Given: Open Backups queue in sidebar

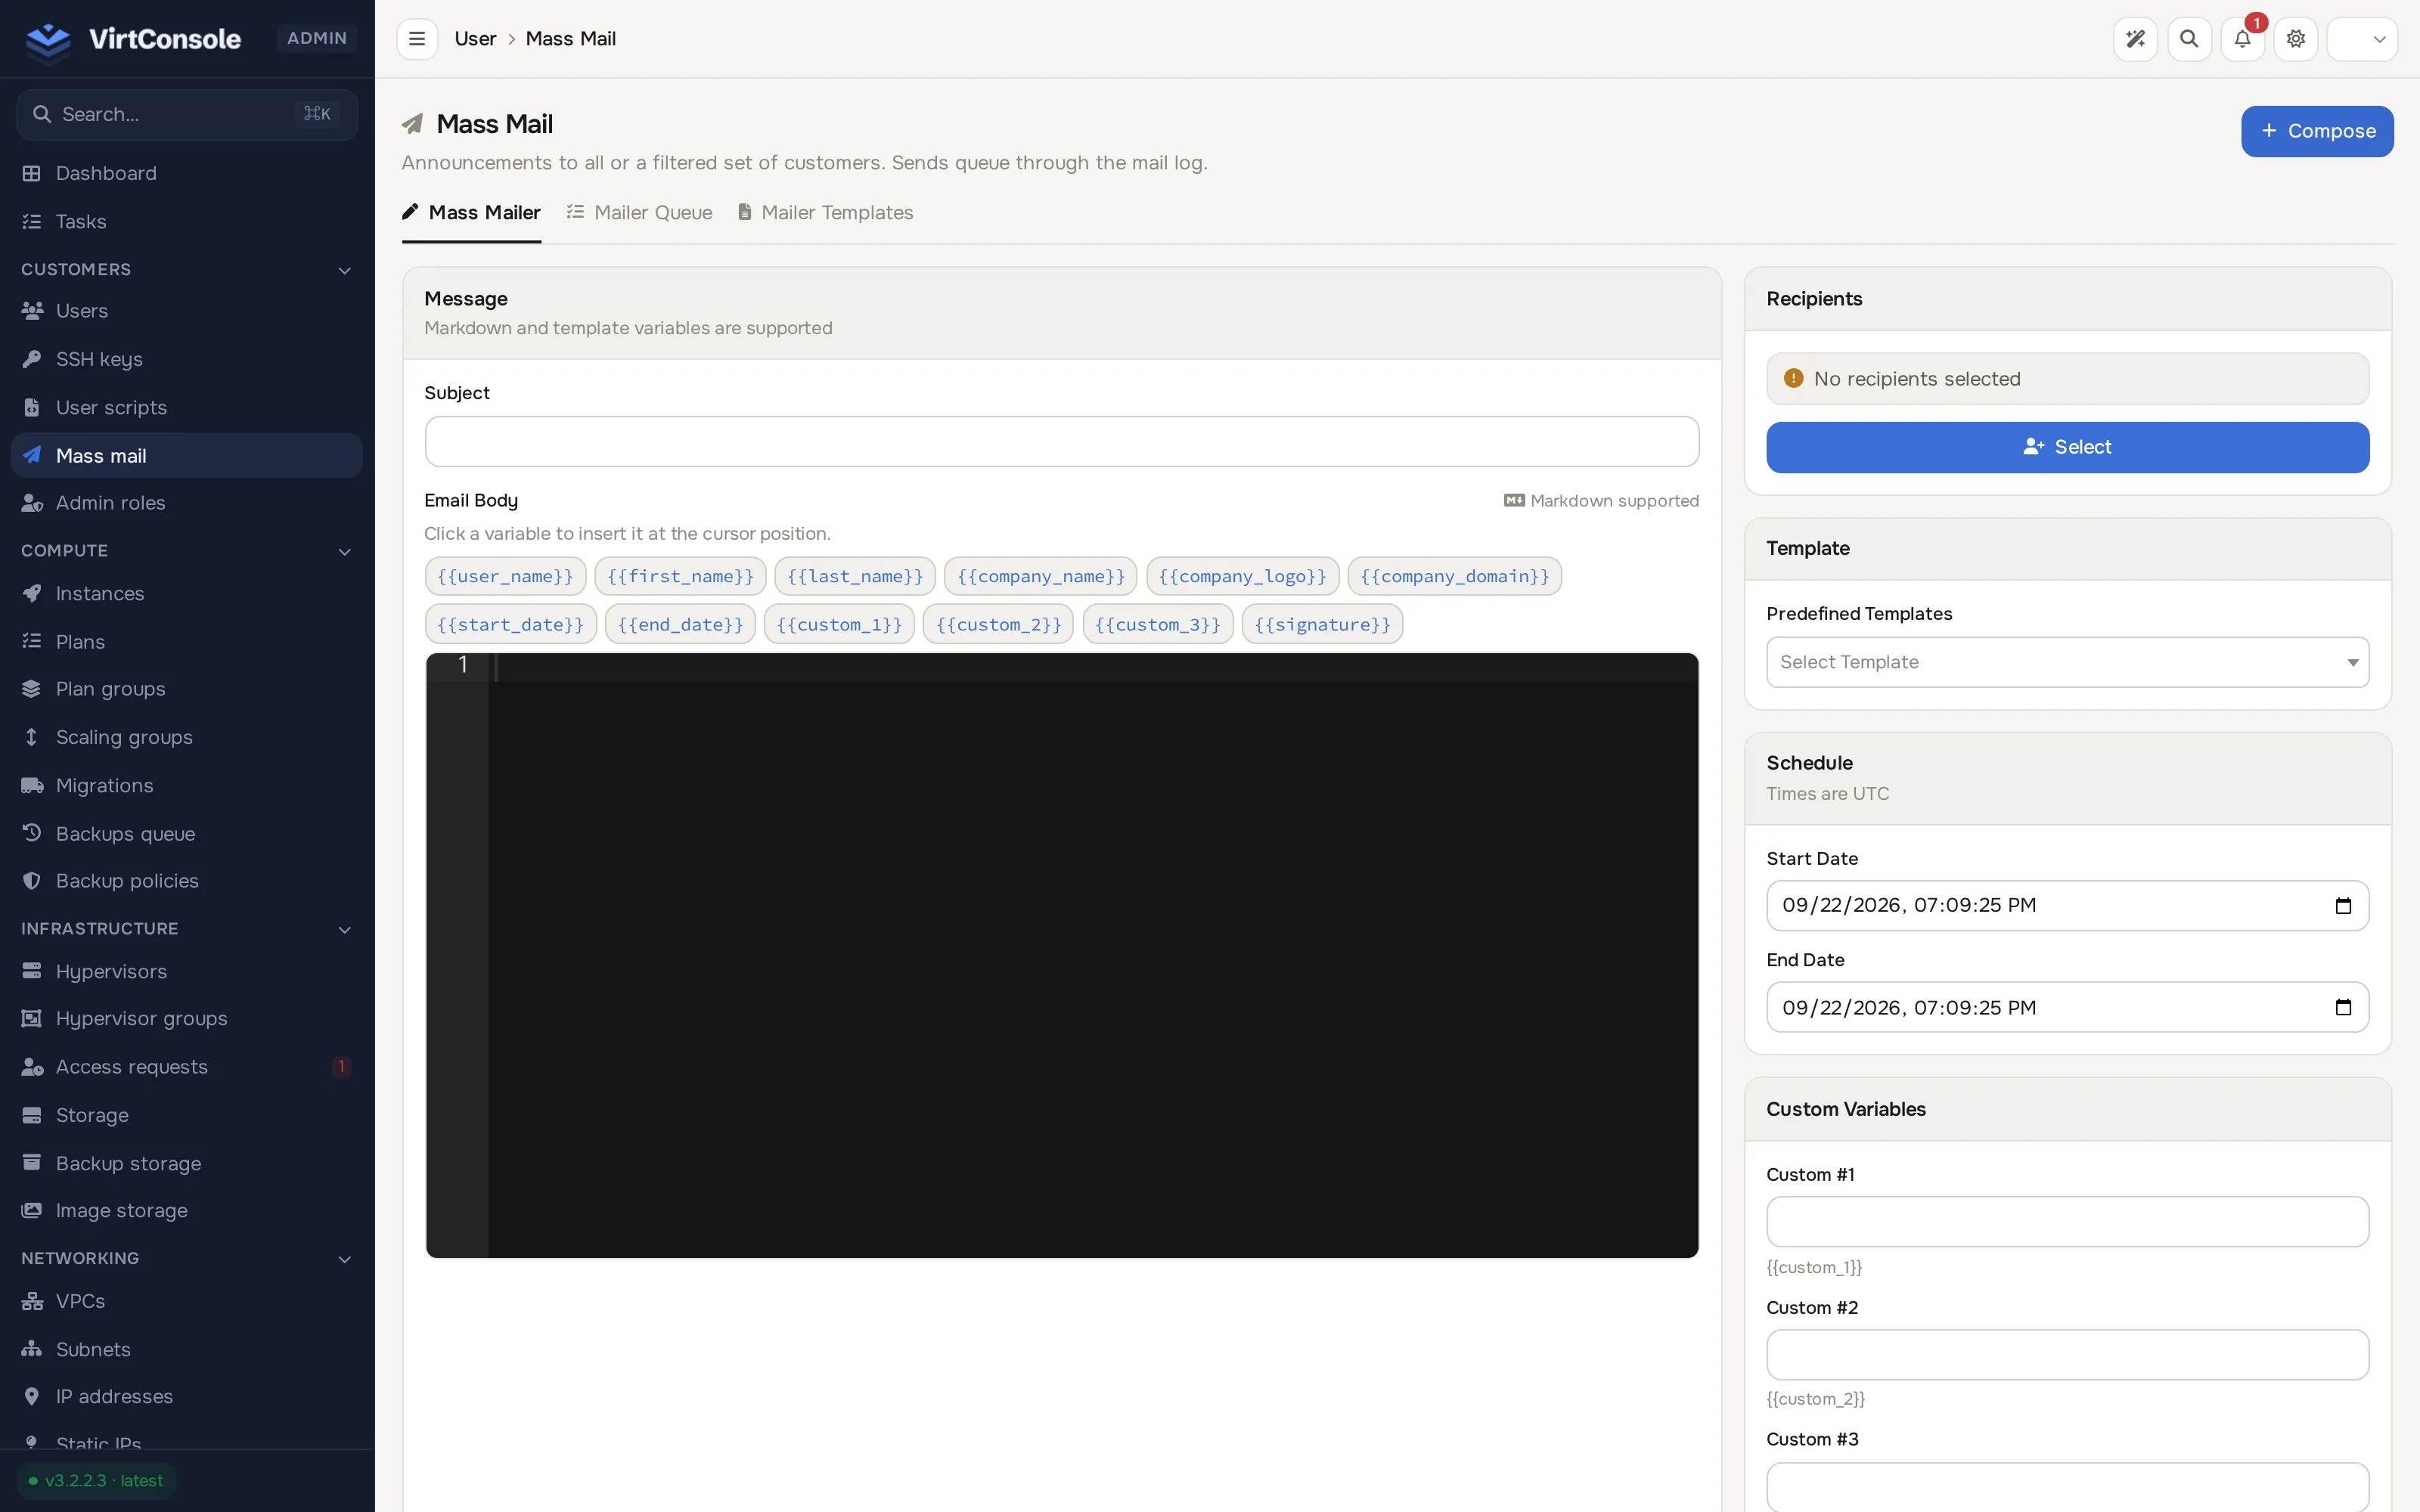Looking at the screenshot, I should (187, 834).
